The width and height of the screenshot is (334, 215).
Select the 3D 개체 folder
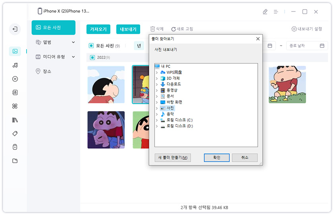point(170,78)
